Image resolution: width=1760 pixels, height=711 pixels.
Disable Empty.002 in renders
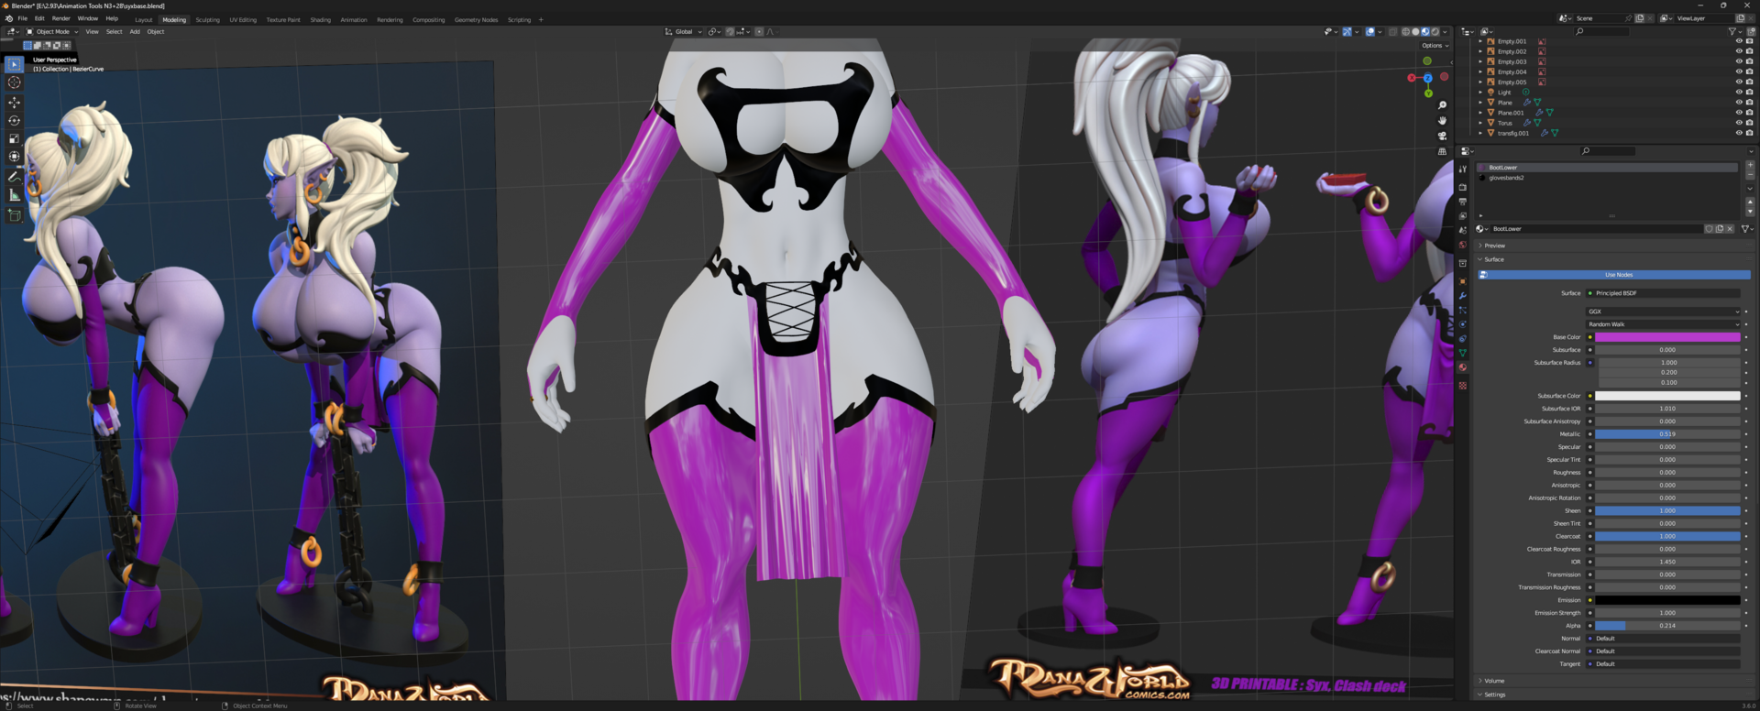1750,51
